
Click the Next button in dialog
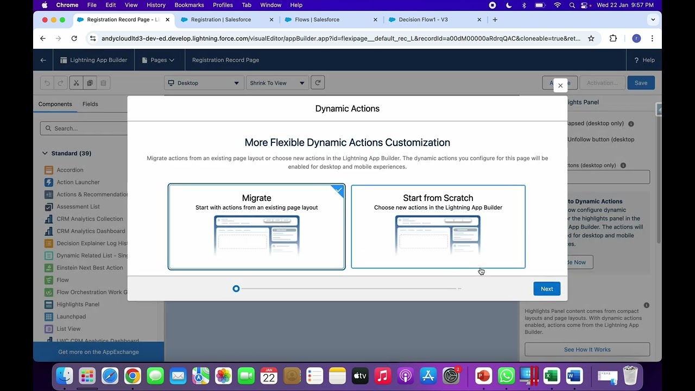tap(547, 289)
